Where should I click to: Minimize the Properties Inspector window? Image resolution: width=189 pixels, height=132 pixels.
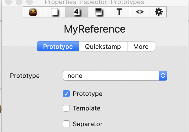(x=19, y=1)
